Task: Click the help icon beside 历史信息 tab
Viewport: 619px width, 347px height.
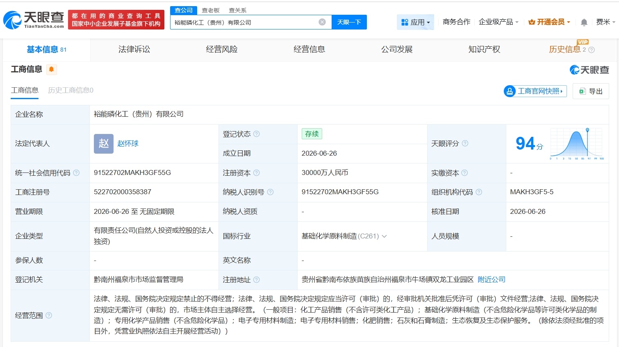Action: coord(592,50)
